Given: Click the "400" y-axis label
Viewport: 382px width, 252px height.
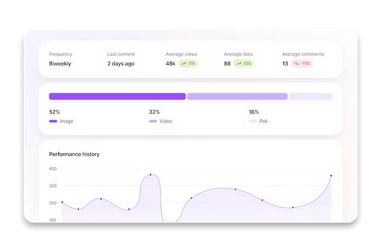Looking at the screenshot, I should coord(53,169).
